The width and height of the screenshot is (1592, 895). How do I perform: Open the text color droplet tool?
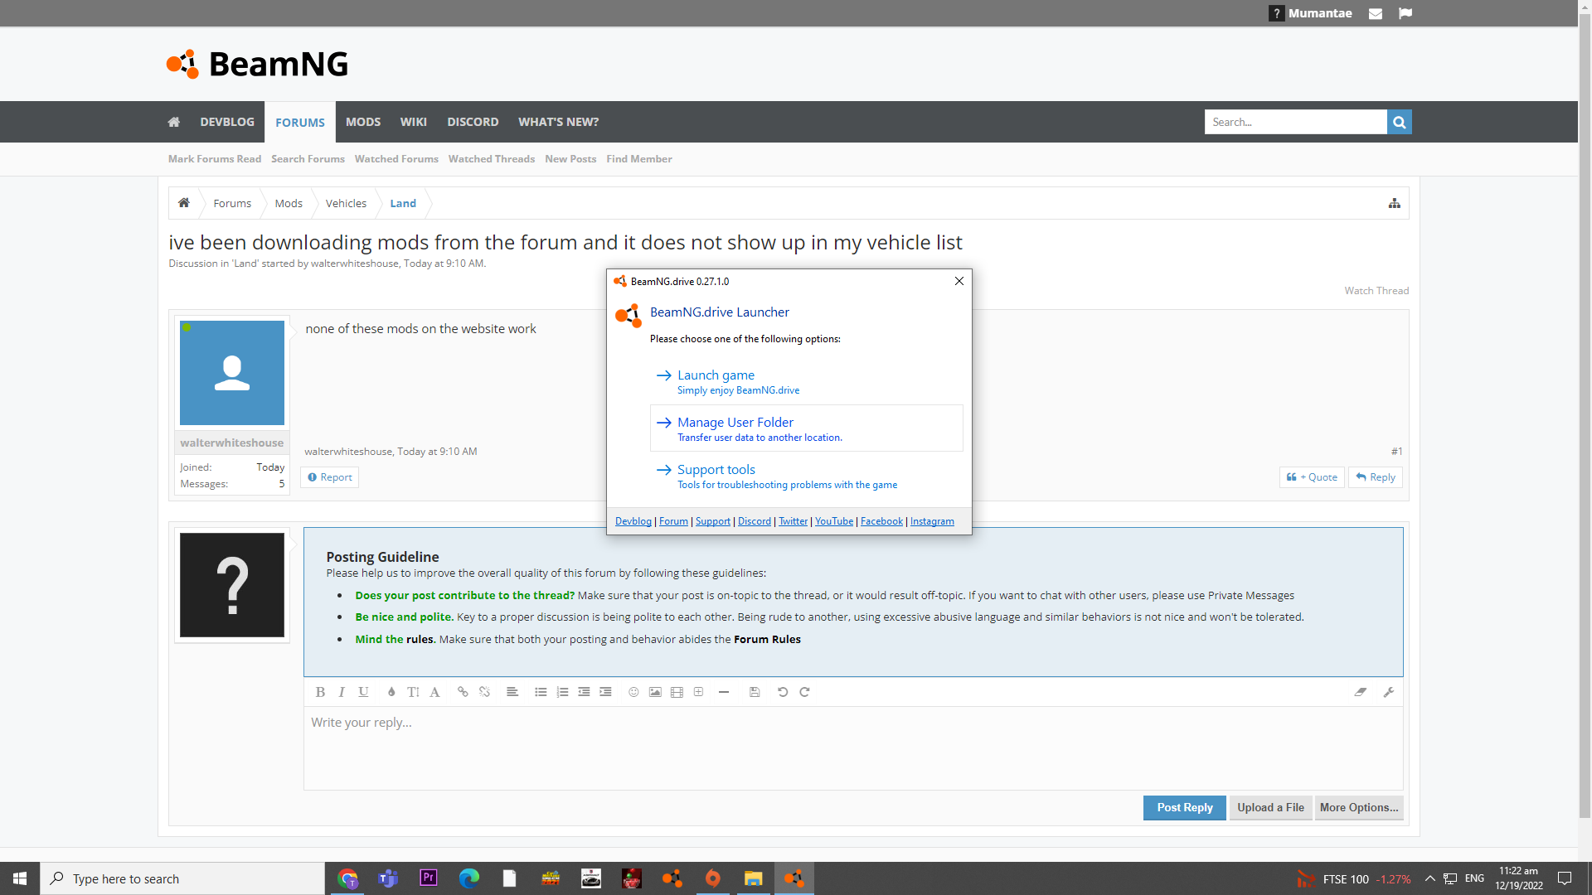(391, 692)
